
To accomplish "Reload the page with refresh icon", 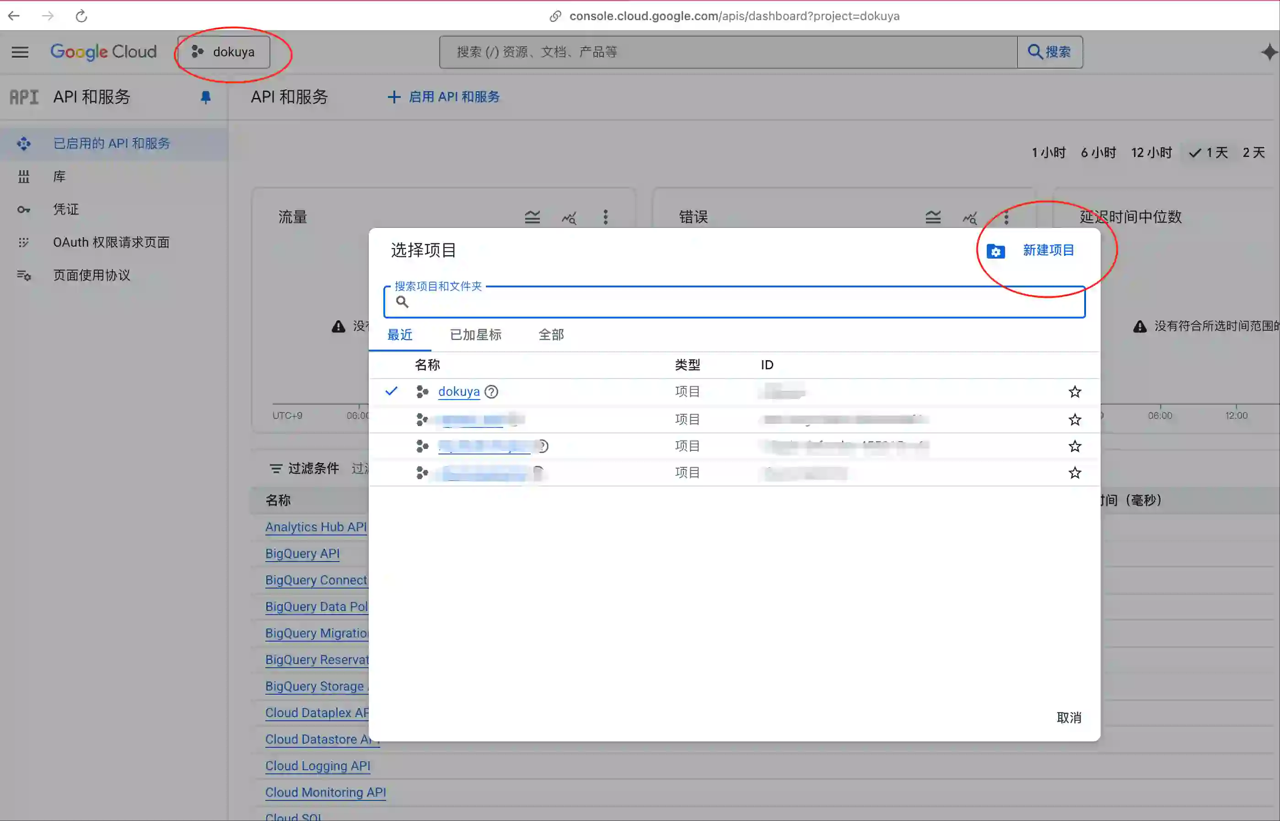I will pyautogui.click(x=81, y=16).
